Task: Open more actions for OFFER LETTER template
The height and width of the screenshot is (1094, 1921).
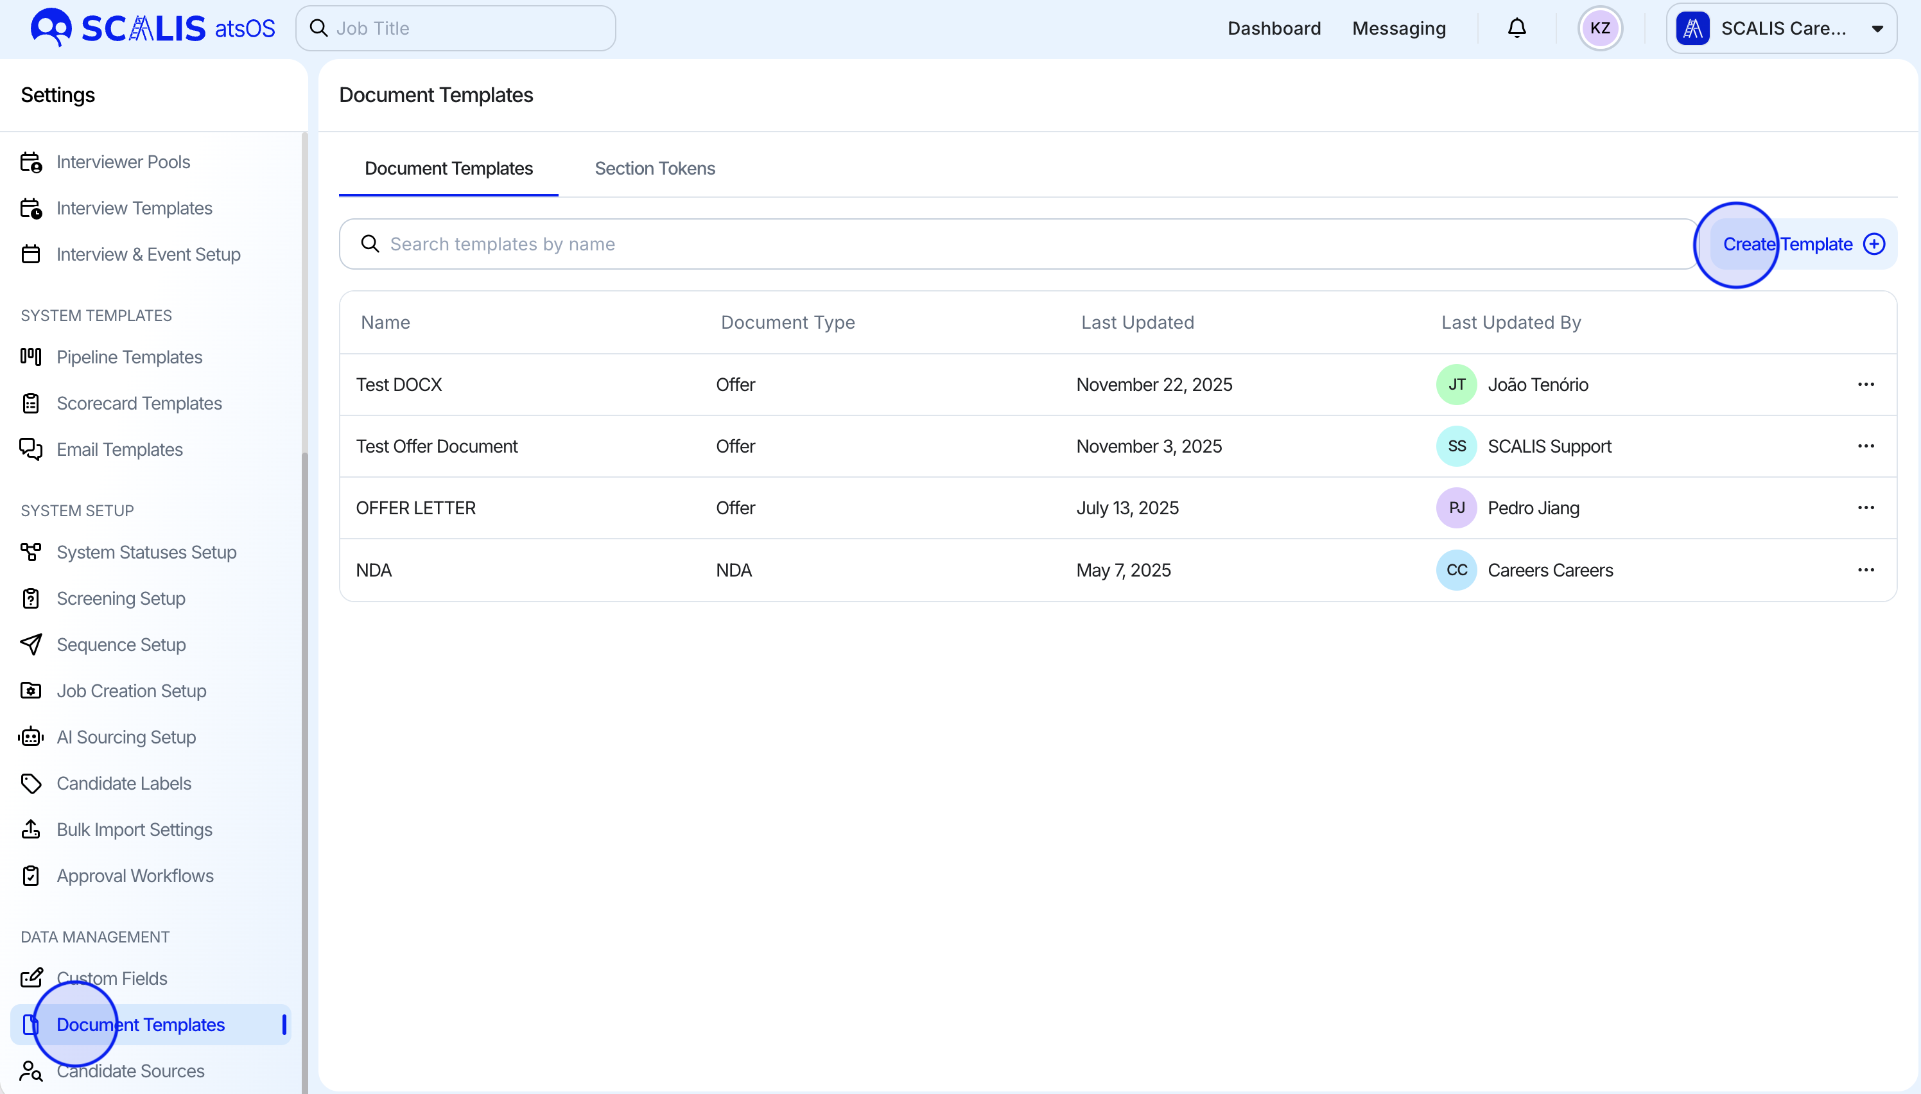Action: pos(1865,508)
